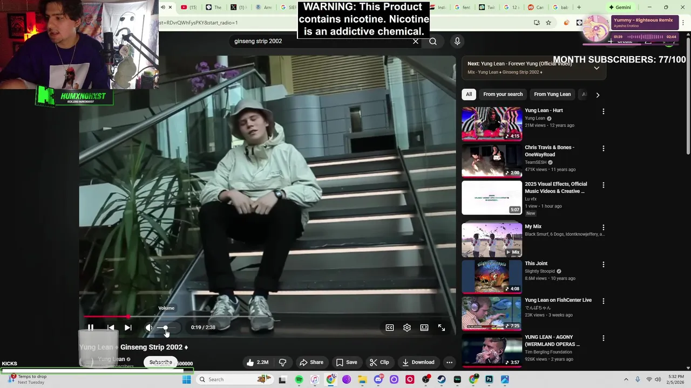Open Discord from the taskbar
Image resolution: width=691 pixels, height=388 pixels.
click(x=378, y=379)
